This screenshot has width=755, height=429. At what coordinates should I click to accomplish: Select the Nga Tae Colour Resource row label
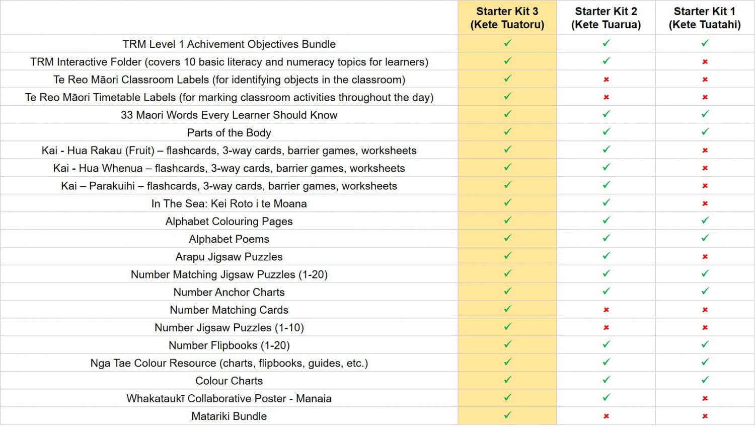click(x=229, y=363)
